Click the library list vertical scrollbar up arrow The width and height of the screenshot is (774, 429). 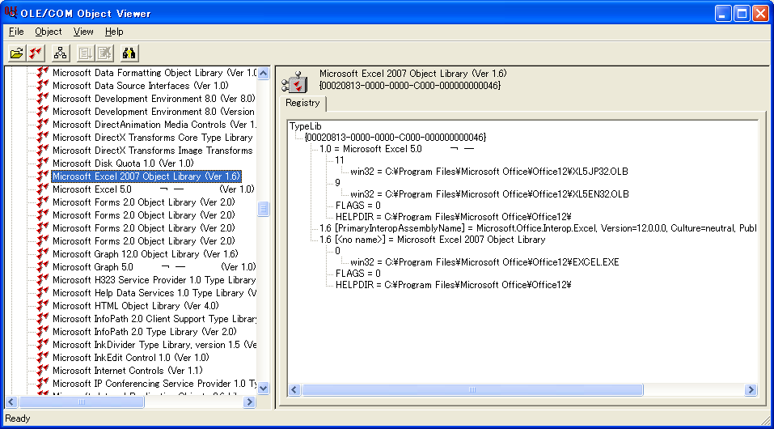coord(263,73)
